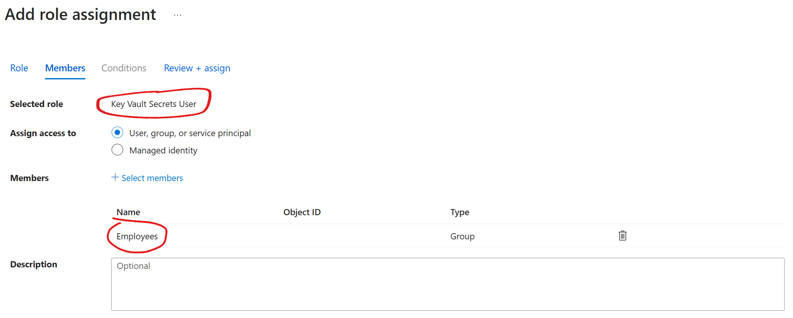Click the Group type cell
Viewport: 793px width, 318px height.
(x=462, y=236)
